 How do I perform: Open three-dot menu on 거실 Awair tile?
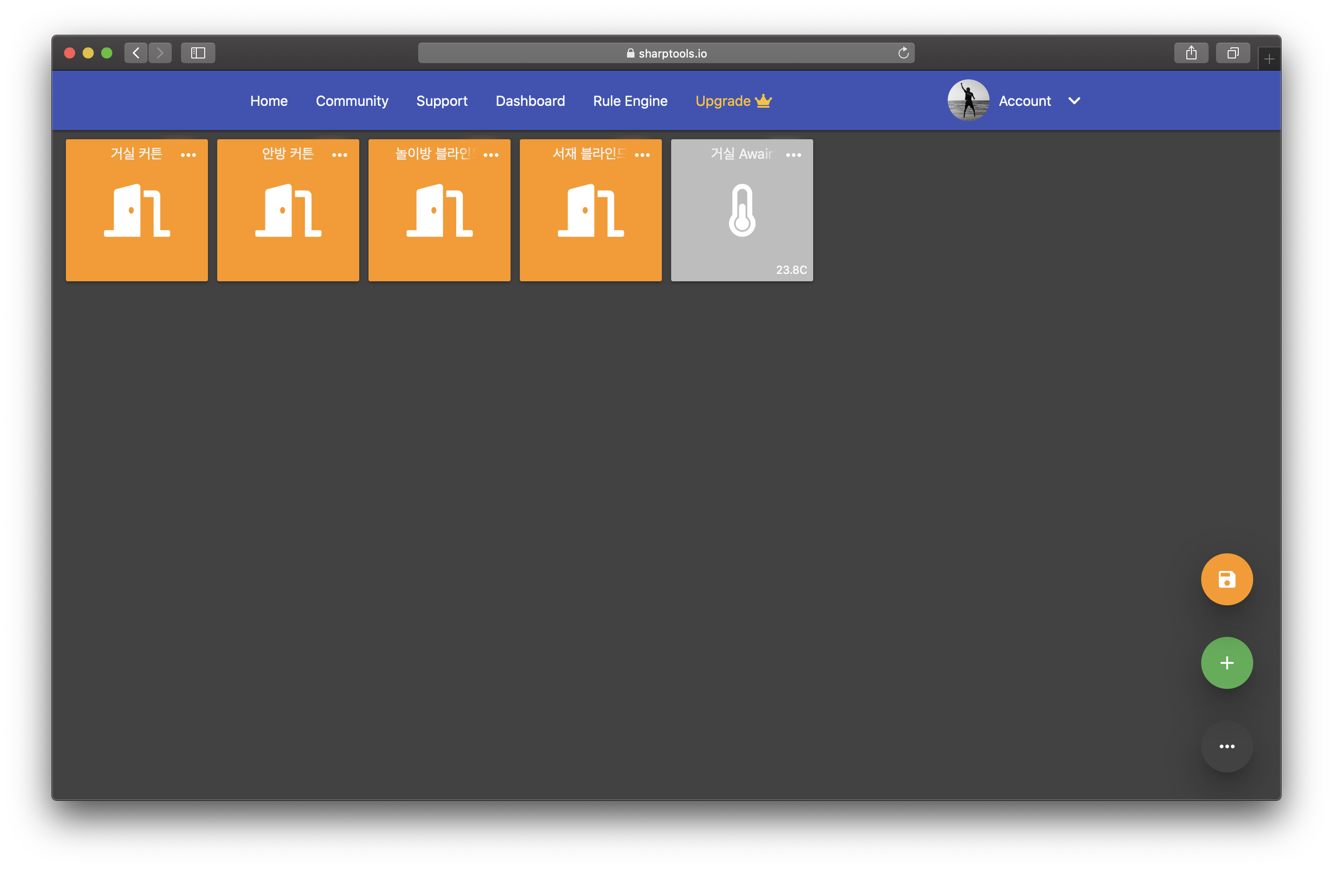tap(793, 155)
